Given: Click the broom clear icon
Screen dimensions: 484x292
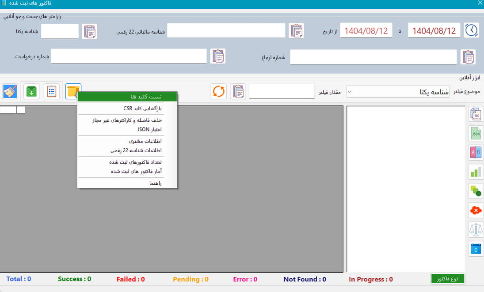Looking at the screenshot, I should [x=10, y=91].
